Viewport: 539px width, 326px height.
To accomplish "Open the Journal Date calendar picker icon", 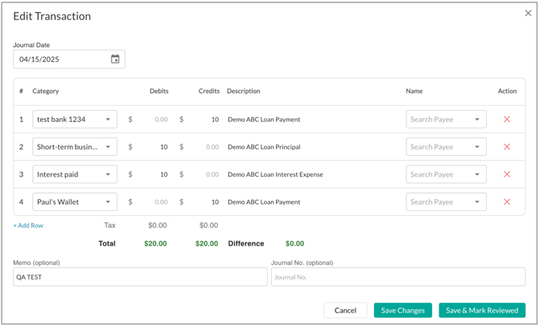I will [x=115, y=59].
